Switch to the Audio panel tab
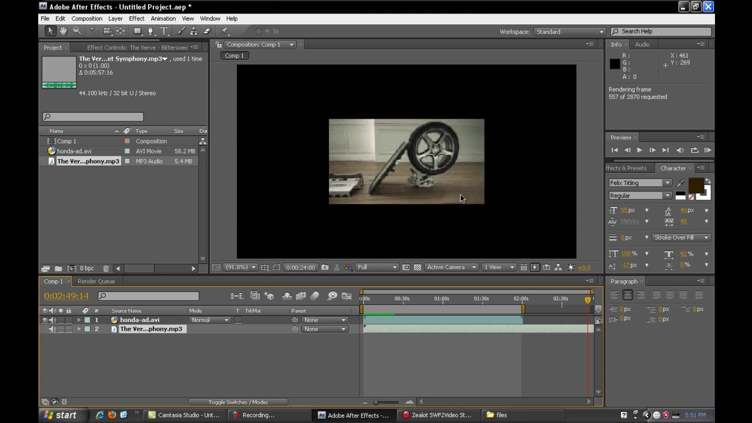The width and height of the screenshot is (752, 423). point(642,45)
